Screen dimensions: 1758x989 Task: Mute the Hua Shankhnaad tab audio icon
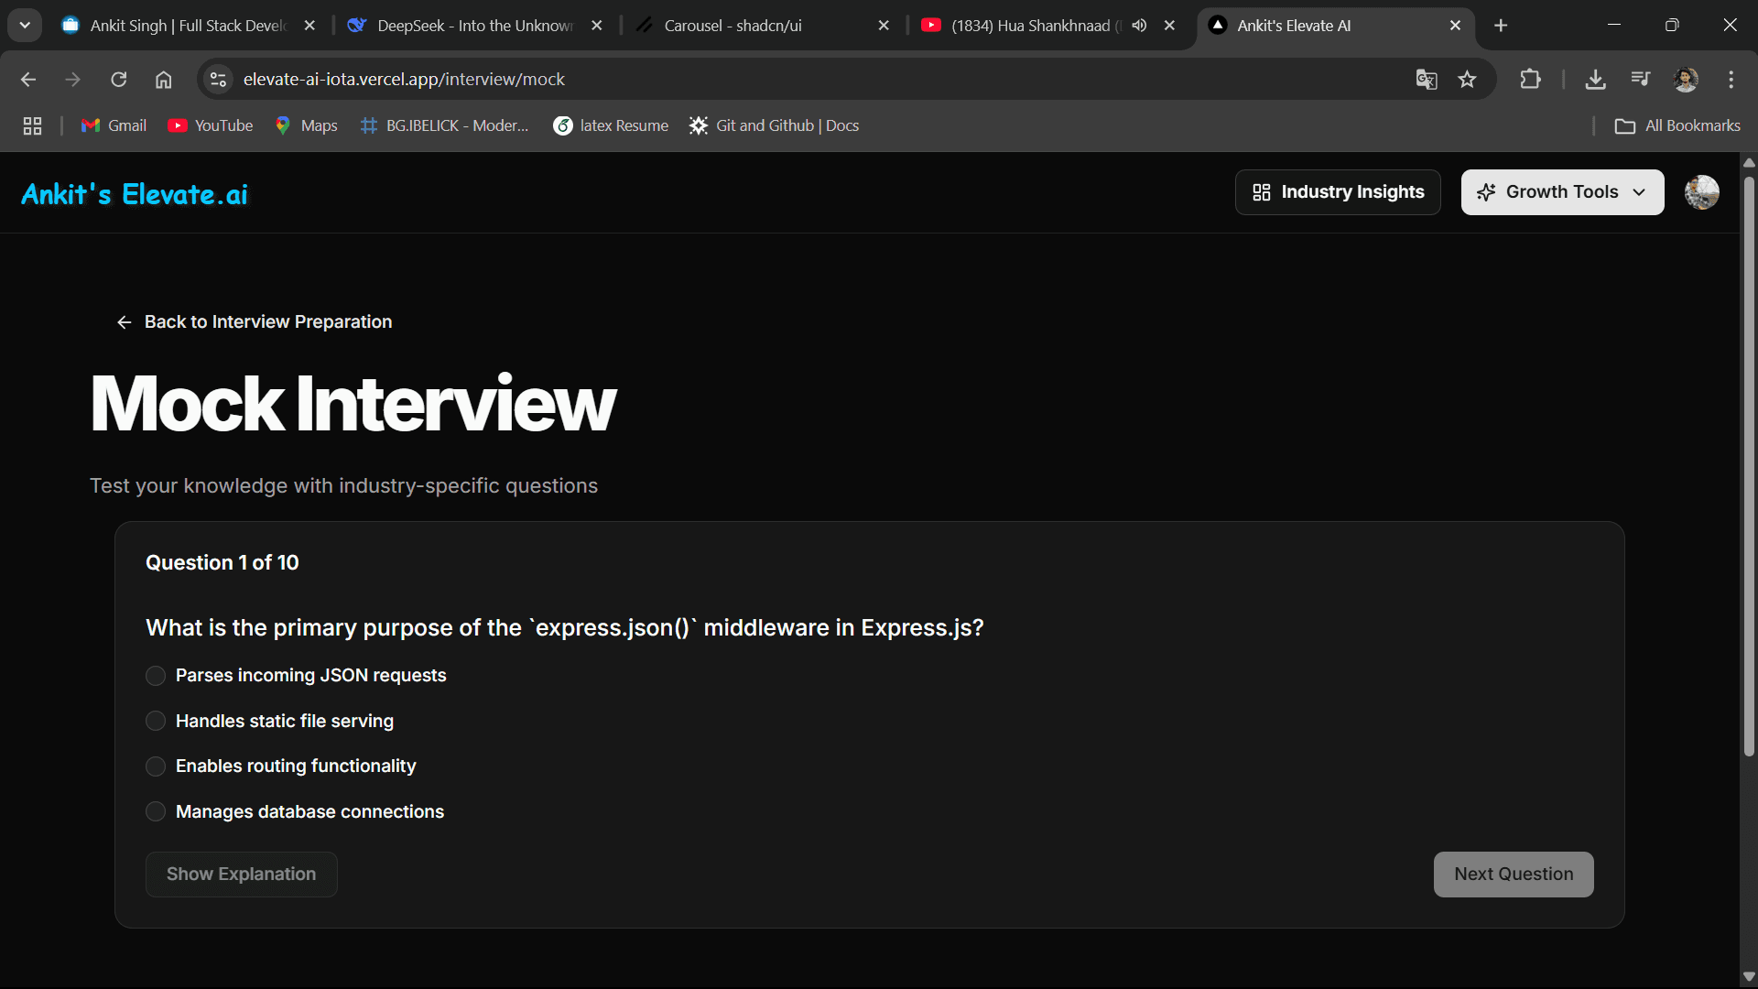(1139, 26)
